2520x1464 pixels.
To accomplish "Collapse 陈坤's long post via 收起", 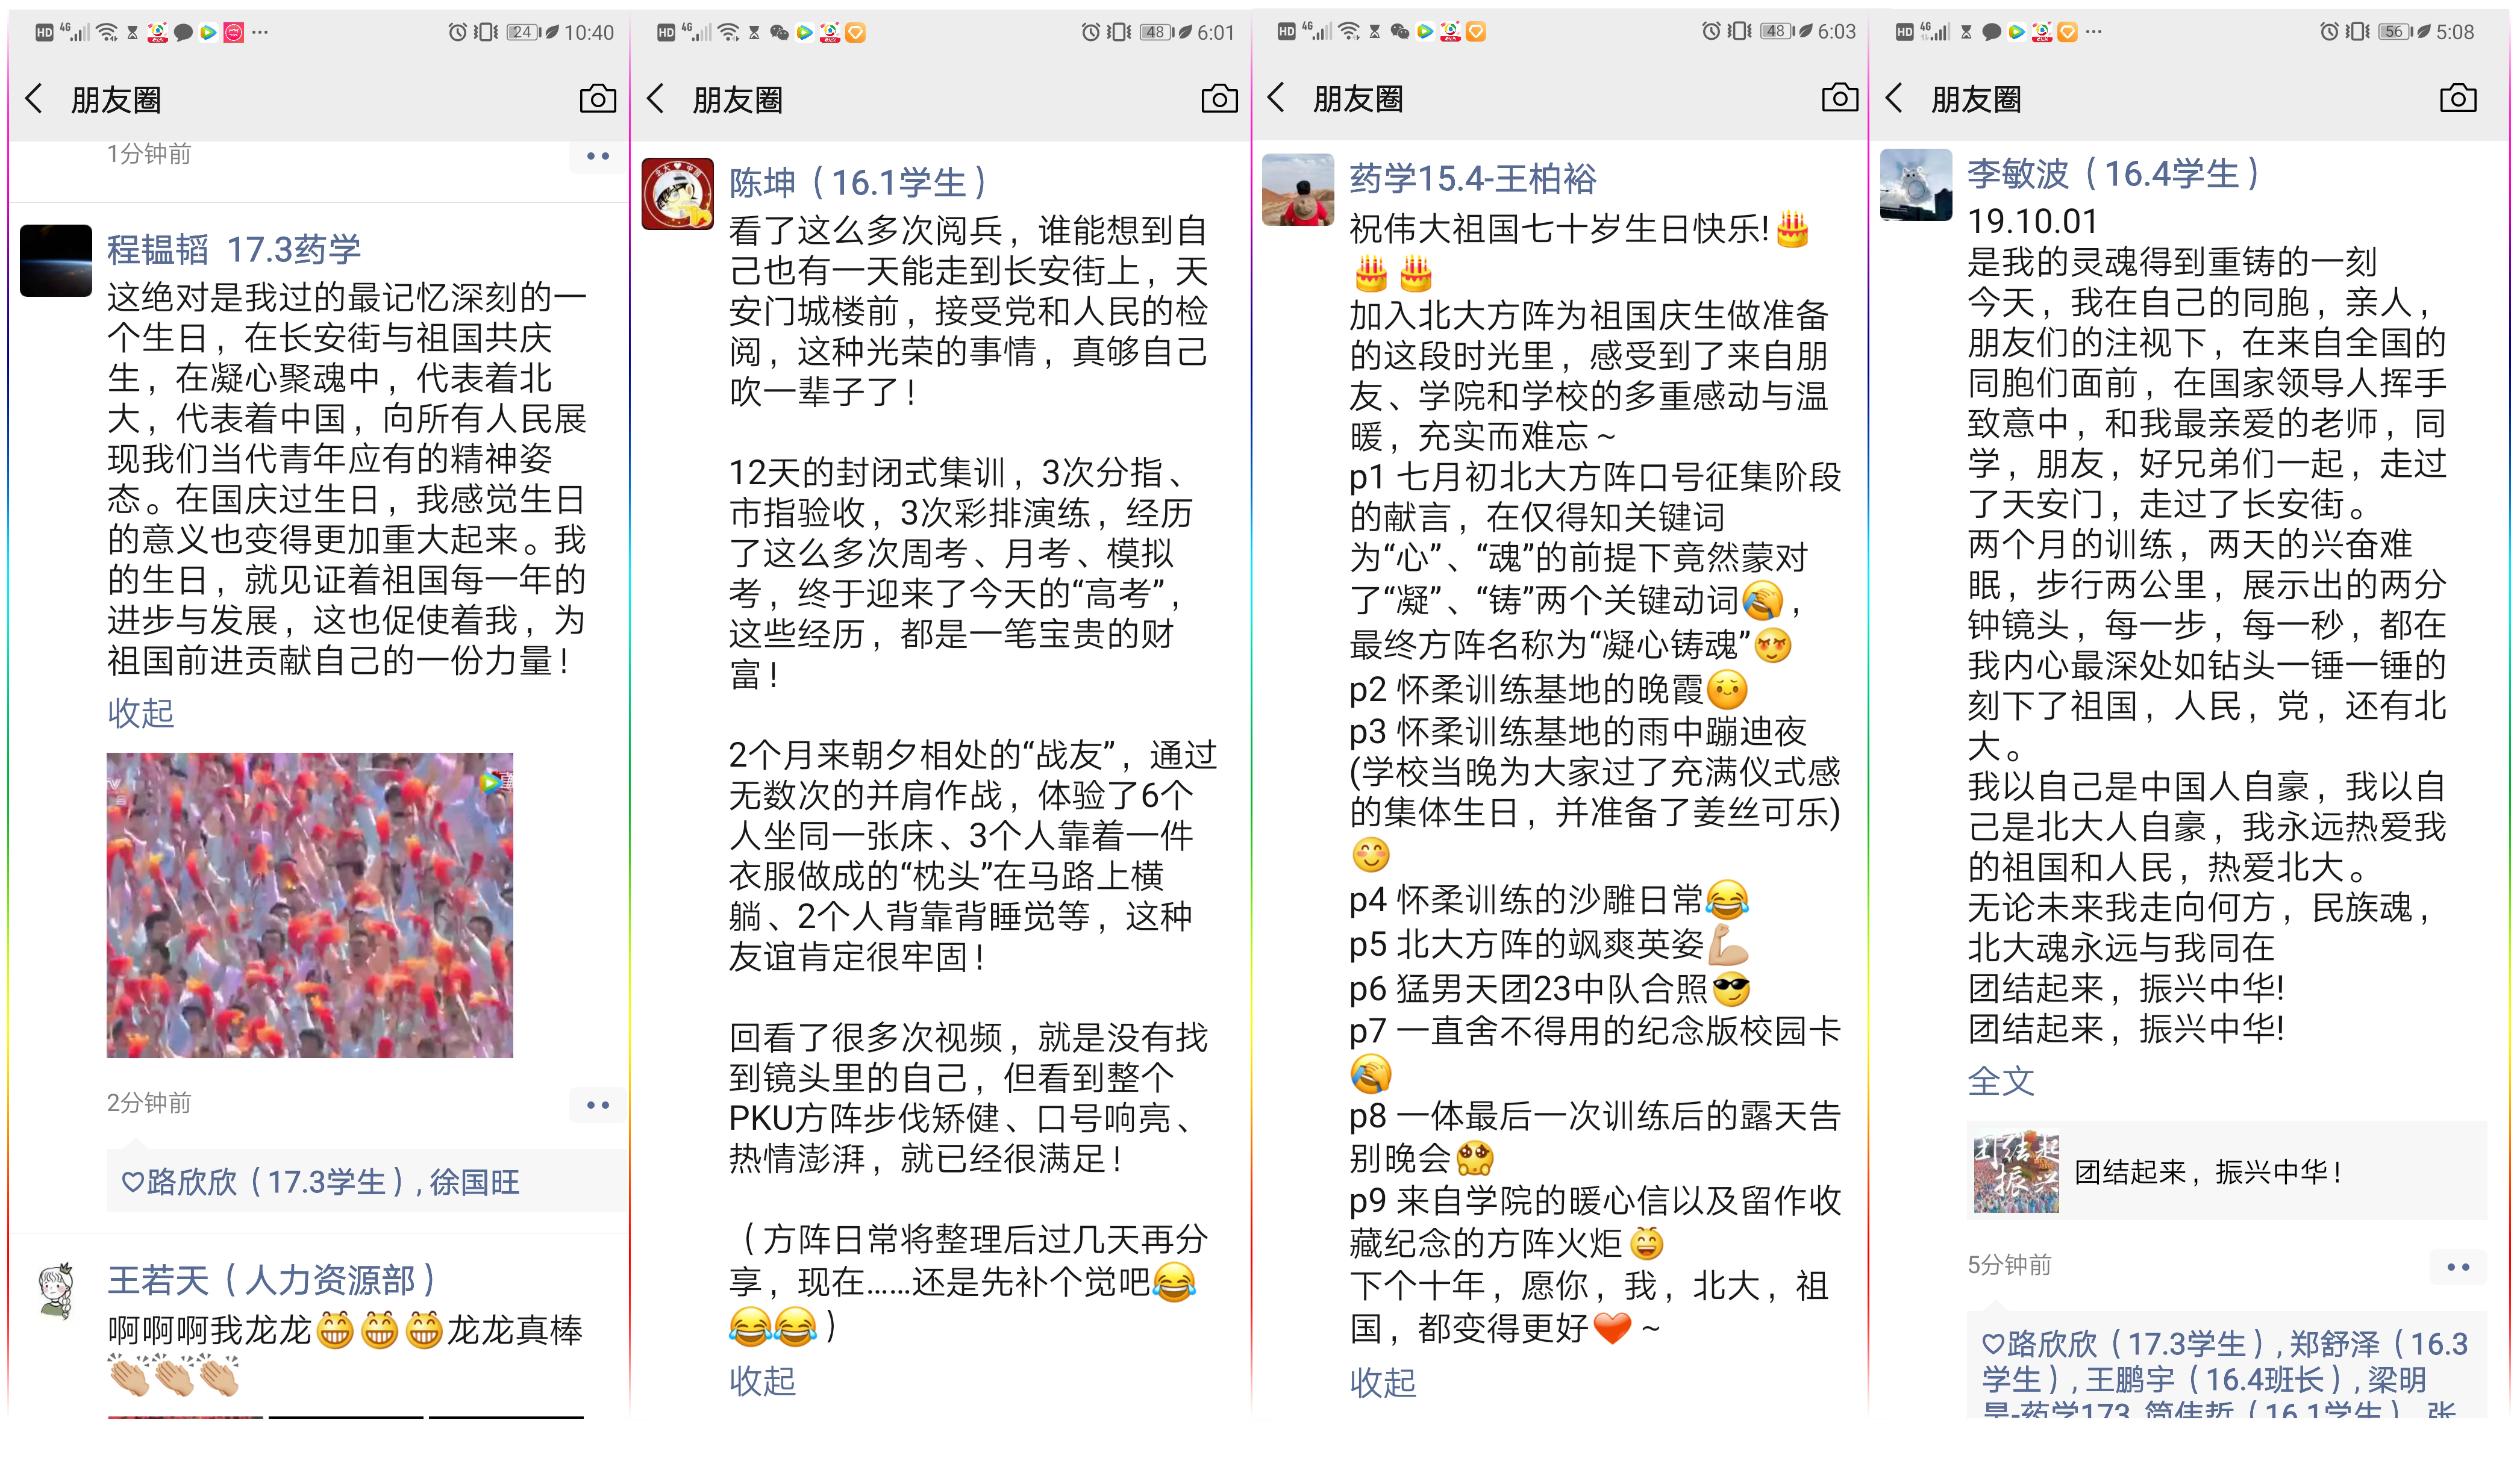I will (x=762, y=1380).
